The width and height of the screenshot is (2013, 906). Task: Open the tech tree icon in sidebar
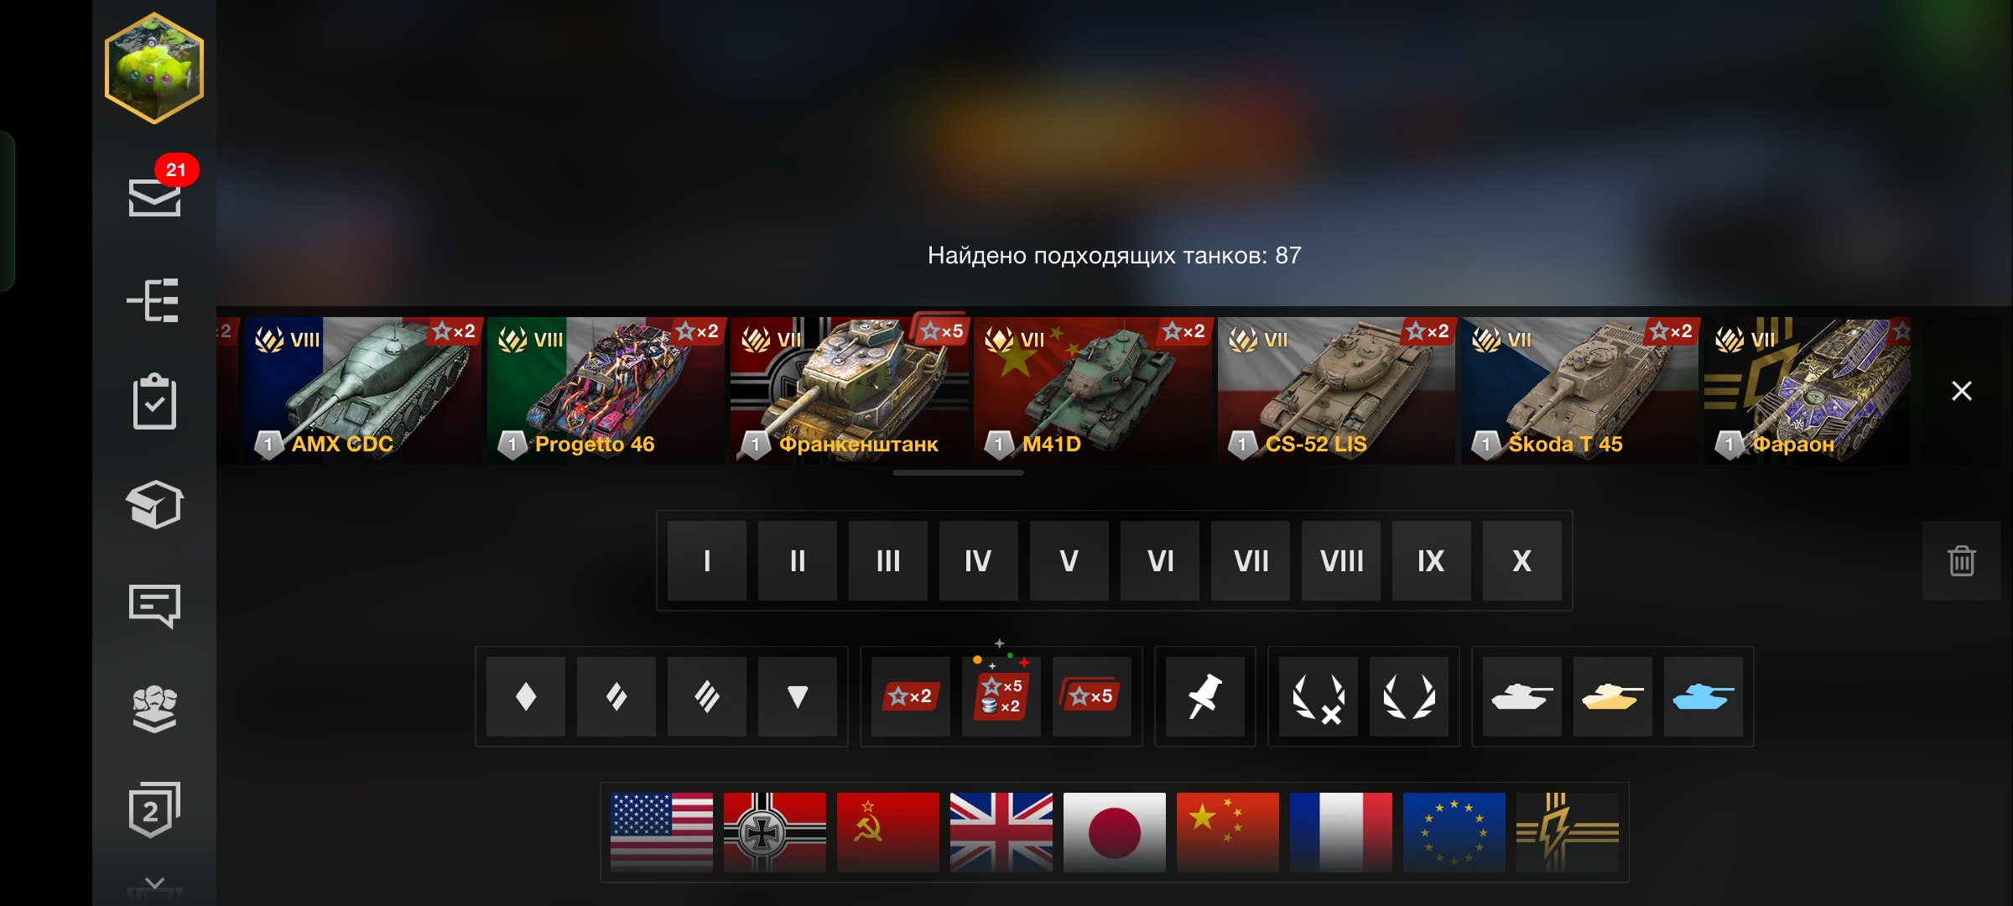coord(153,300)
